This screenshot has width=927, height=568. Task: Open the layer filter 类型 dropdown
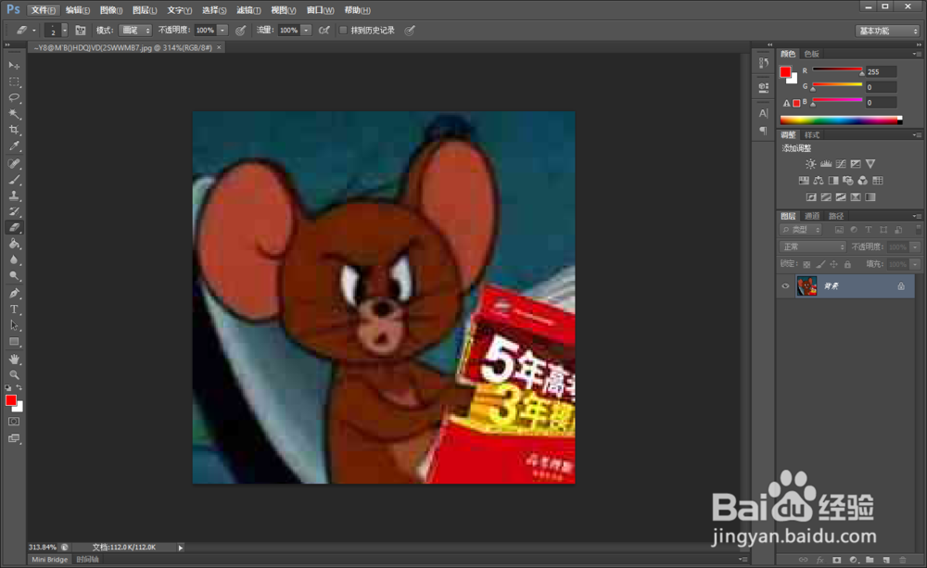(801, 230)
